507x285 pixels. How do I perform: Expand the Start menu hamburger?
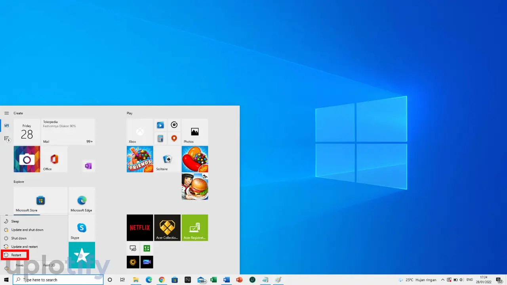pyautogui.click(x=6, y=113)
